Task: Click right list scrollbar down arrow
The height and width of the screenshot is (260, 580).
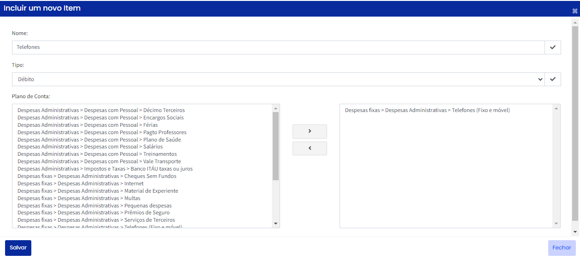Action: click(x=557, y=224)
